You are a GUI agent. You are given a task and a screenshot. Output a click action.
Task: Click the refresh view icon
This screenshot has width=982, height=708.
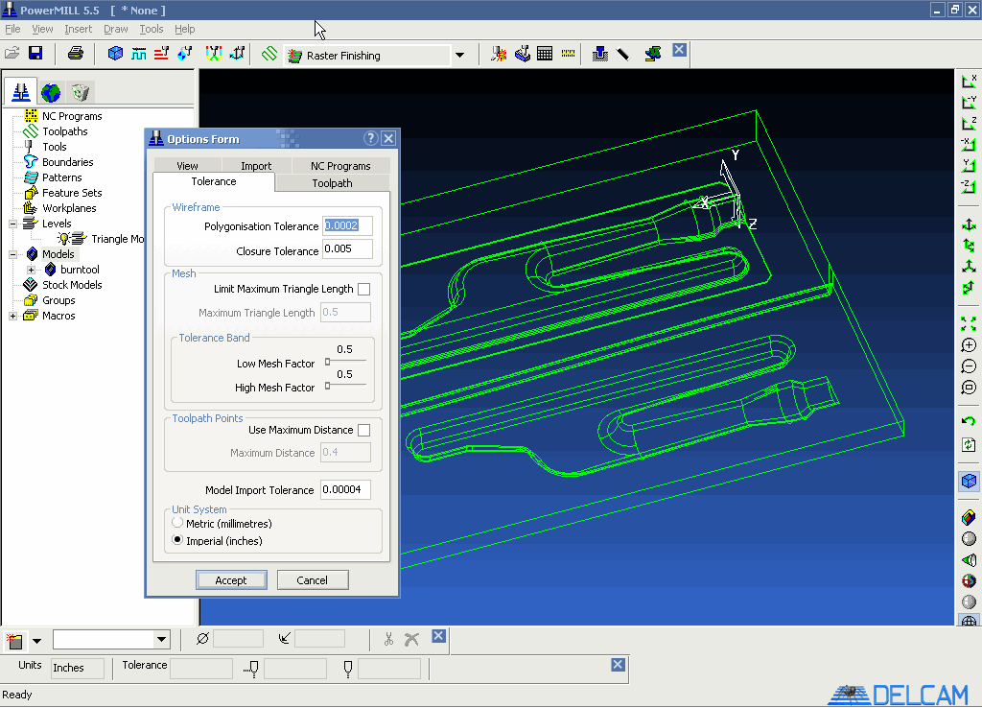[x=969, y=444]
